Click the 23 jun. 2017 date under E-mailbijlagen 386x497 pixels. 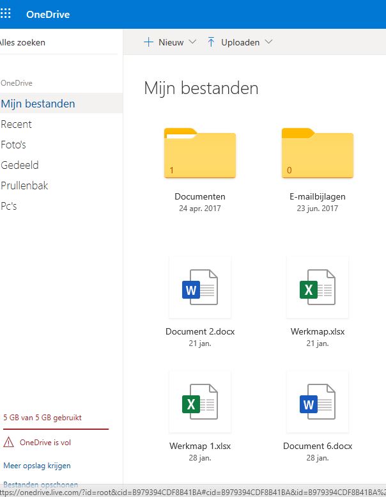pyautogui.click(x=317, y=209)
